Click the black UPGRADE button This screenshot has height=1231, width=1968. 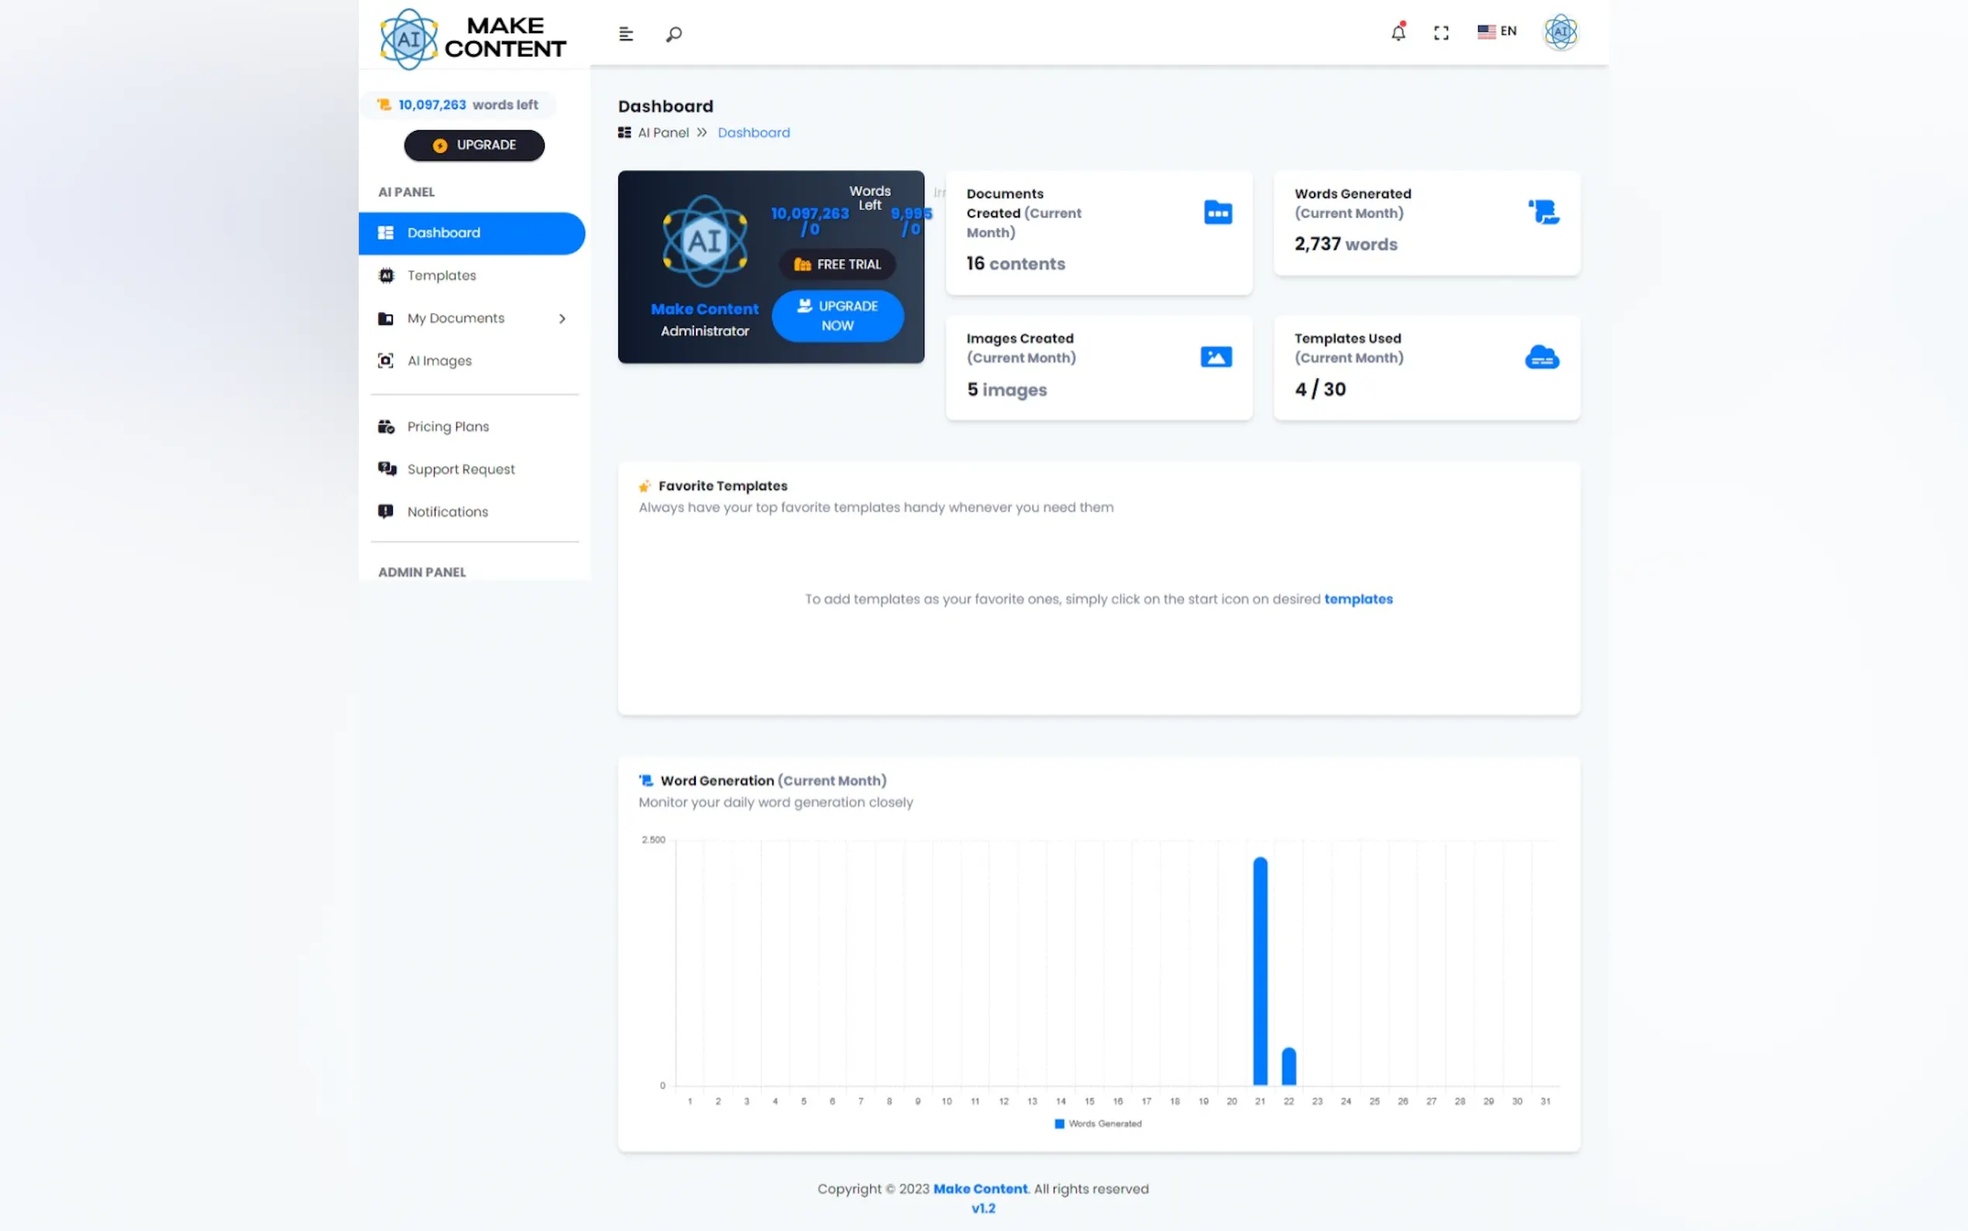point(474,145)
